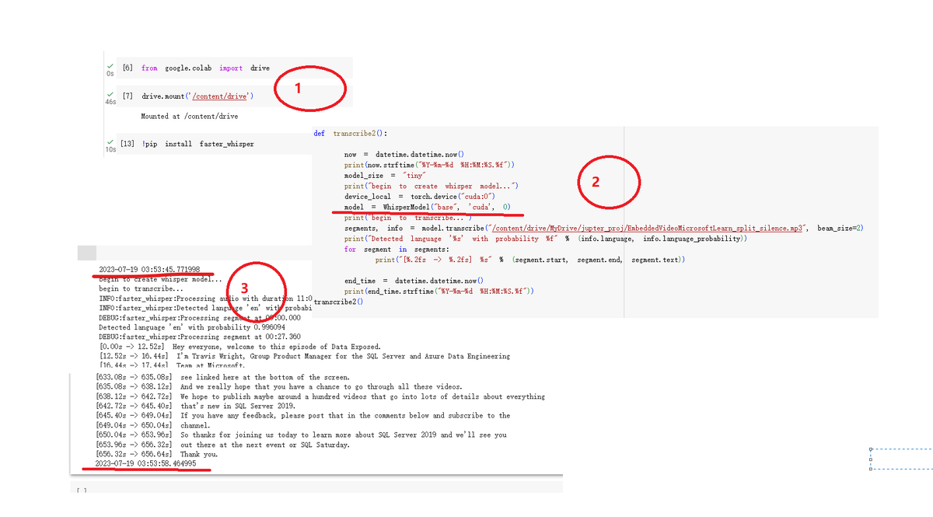Click the execution count [13] label
The height and width of the screenshot is (517, 933).
coord(129,144)
